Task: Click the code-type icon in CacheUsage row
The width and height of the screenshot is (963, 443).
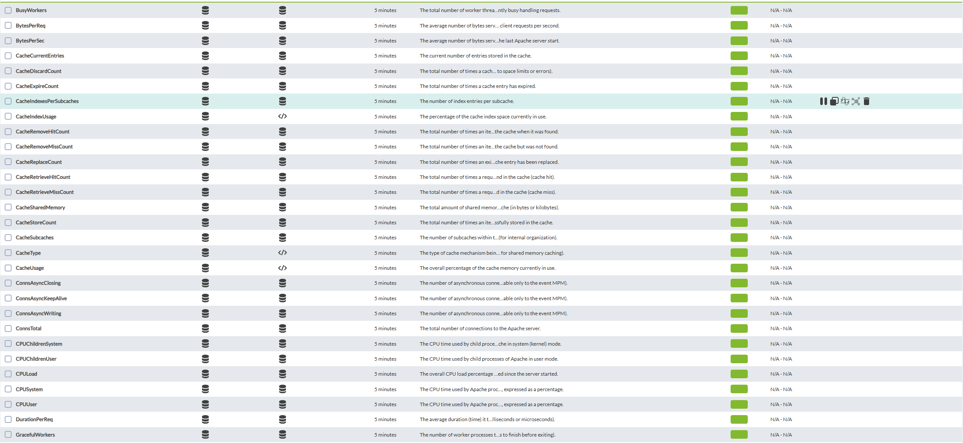Action: tap(283, 268)
